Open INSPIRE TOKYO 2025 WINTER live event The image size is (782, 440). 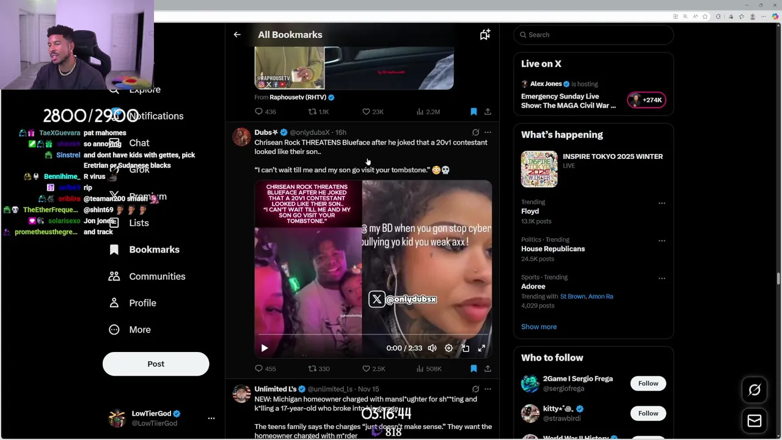(x=593, y=169)
